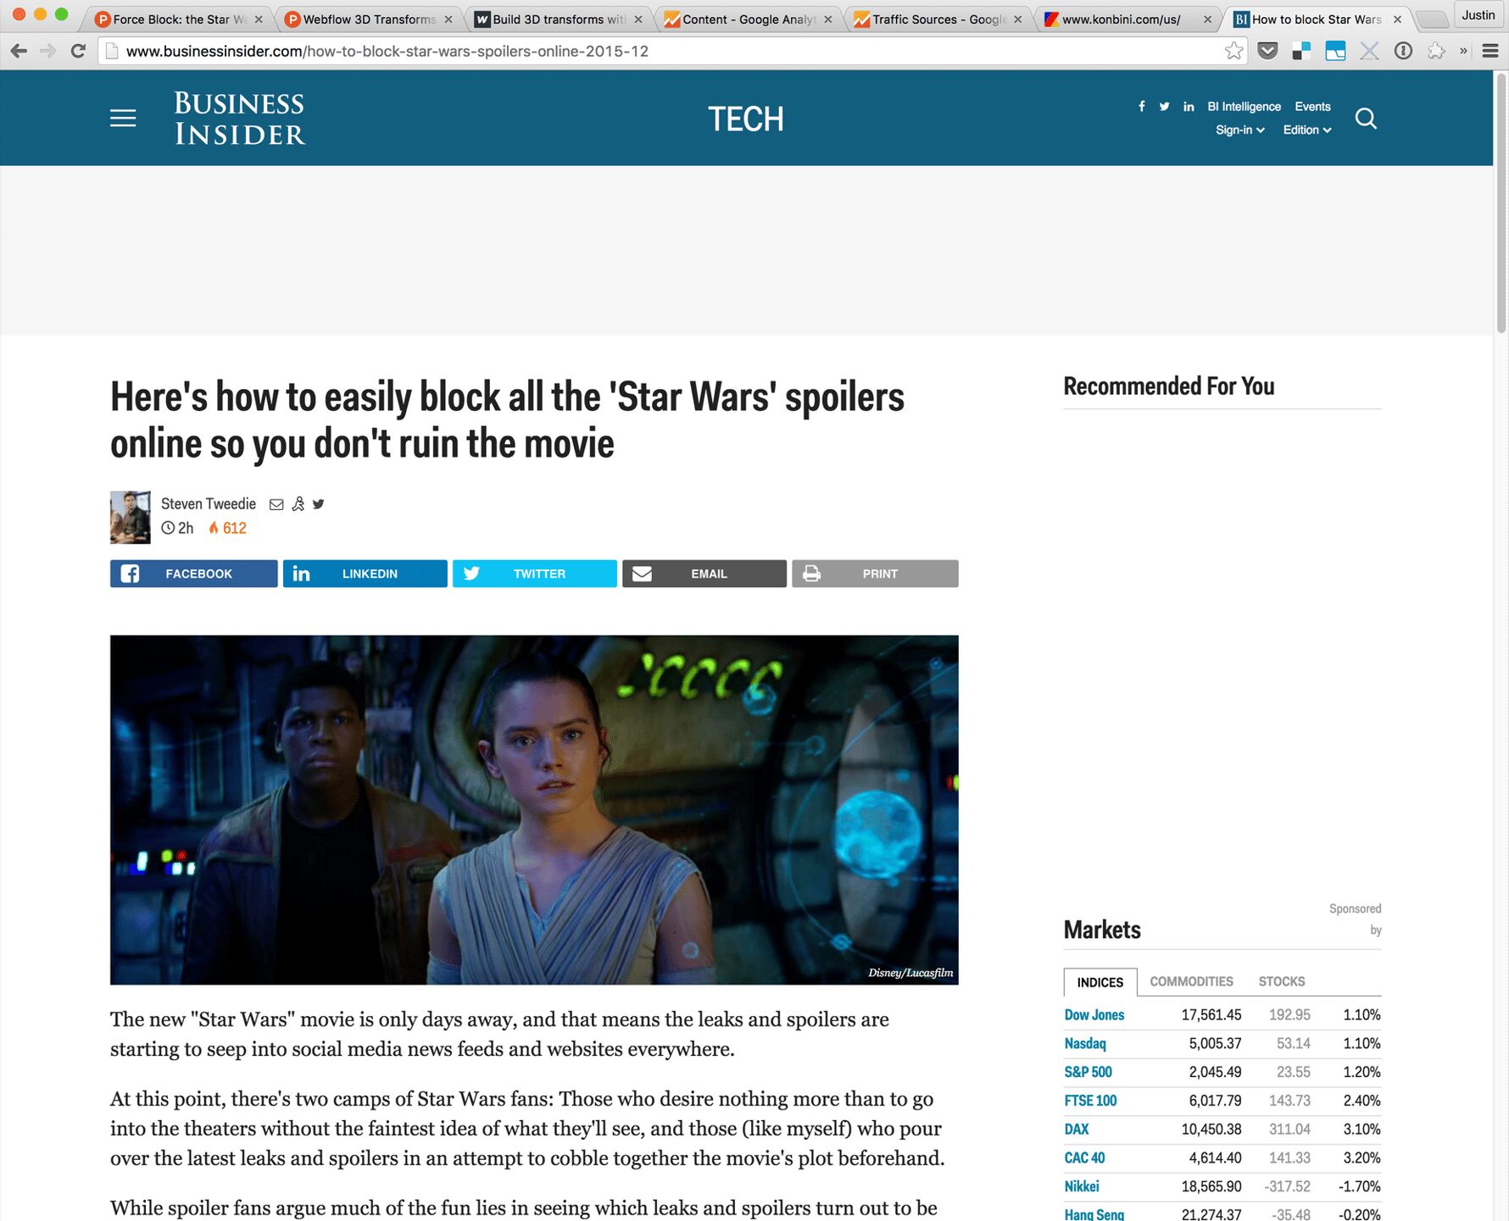Share article via Facebook button

tap(193, 574)
